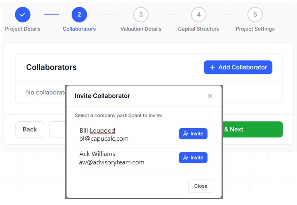Click person-plus icon beside Ack Williams

coord(186,158)
